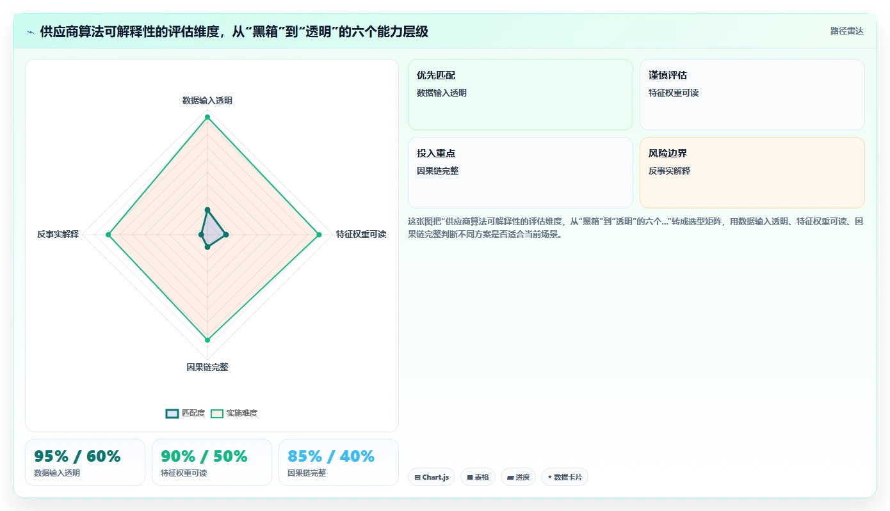Open the 投入重点 card
This screenshot has width=890, height=511.
520,173
